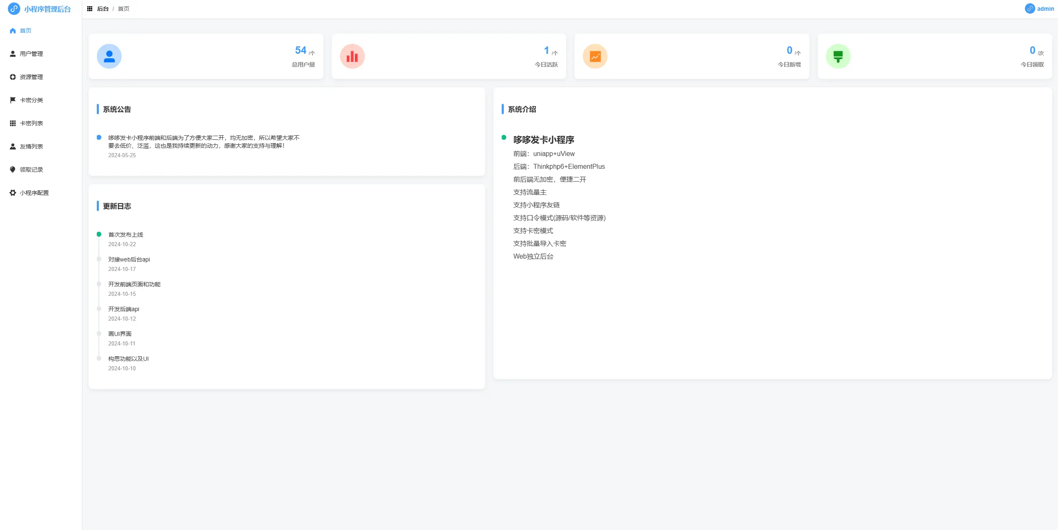Open 用户管理 in the sidebar
This screenshot has height=530, width=1058.
[x=31, y=54]
